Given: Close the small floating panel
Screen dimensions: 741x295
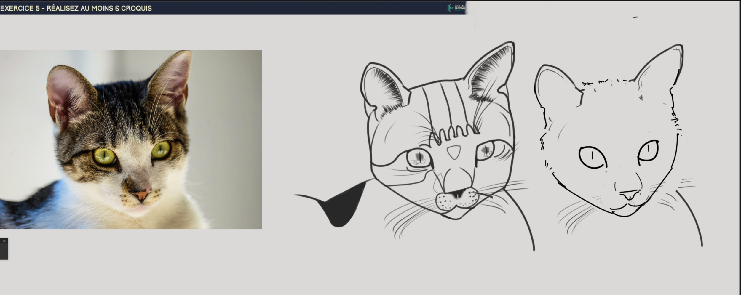Looking at the screenshot, I should pyautogui.click(x=4, y=241).
